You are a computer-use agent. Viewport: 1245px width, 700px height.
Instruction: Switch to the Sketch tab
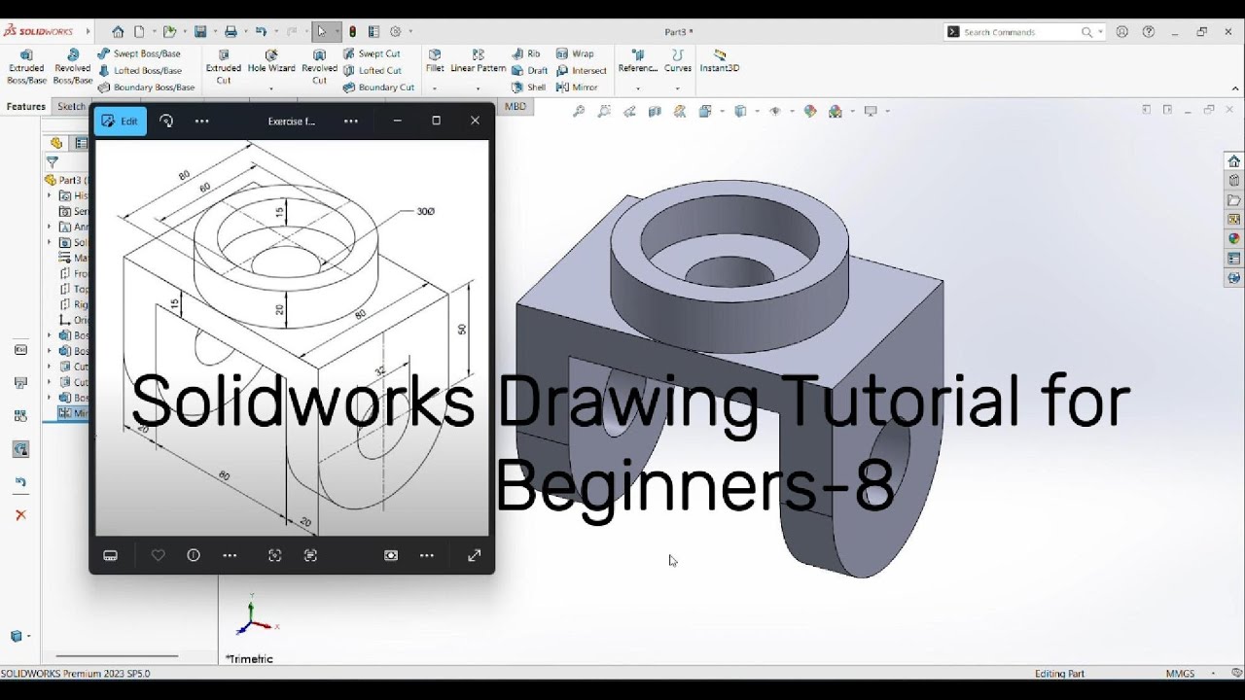[71, 107]
